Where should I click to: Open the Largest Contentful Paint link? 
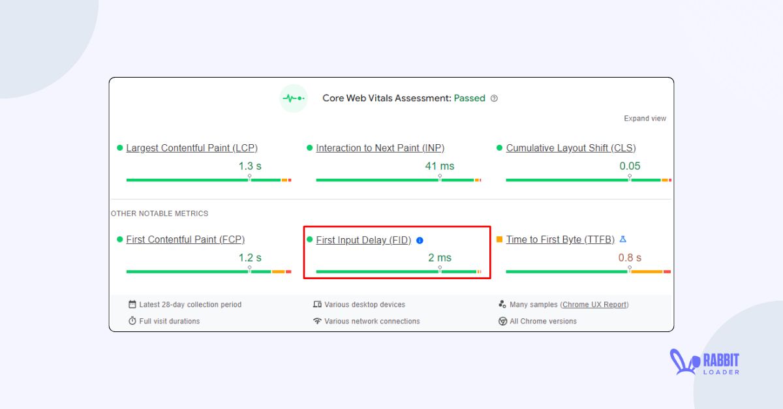click(192, 147)
